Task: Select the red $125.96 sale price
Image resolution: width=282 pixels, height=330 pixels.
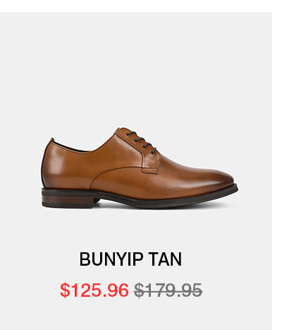Action: click(x=94, y=290)
